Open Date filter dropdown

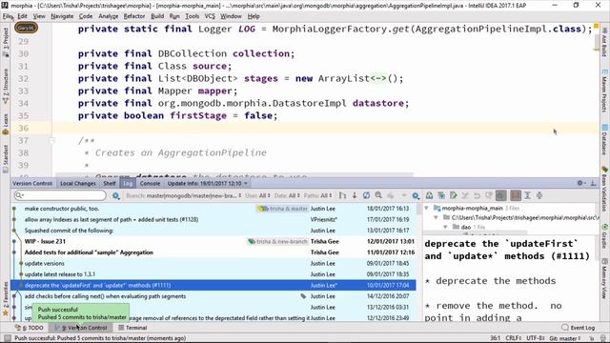click(287, 195)
